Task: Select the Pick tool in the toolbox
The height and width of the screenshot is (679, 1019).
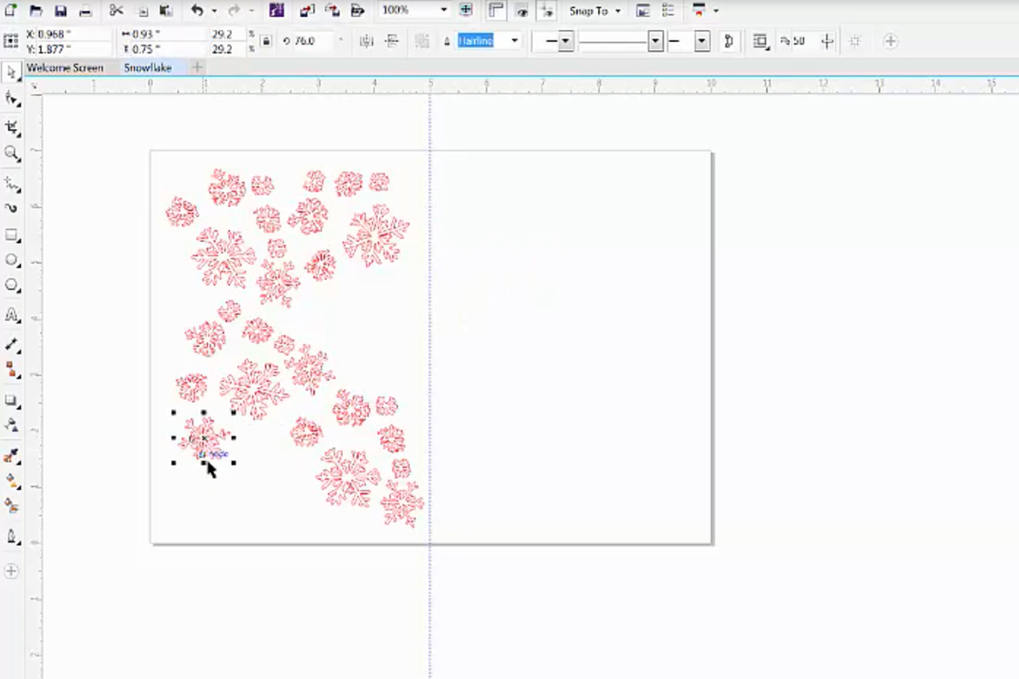Action: [x=12, y=72]
